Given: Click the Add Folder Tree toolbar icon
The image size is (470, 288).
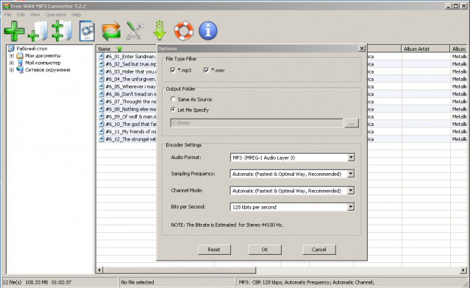Looking at the screenshot, I should coord(62,31).
